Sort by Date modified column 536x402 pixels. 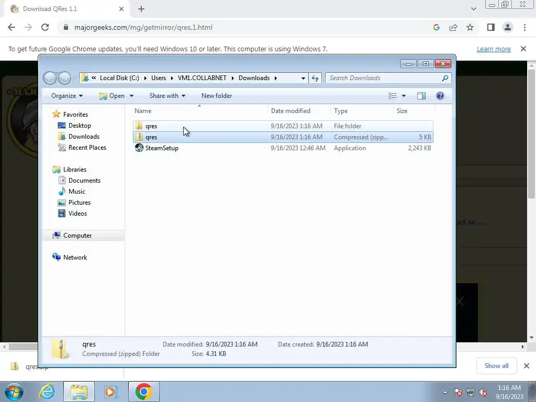point(299,111)
